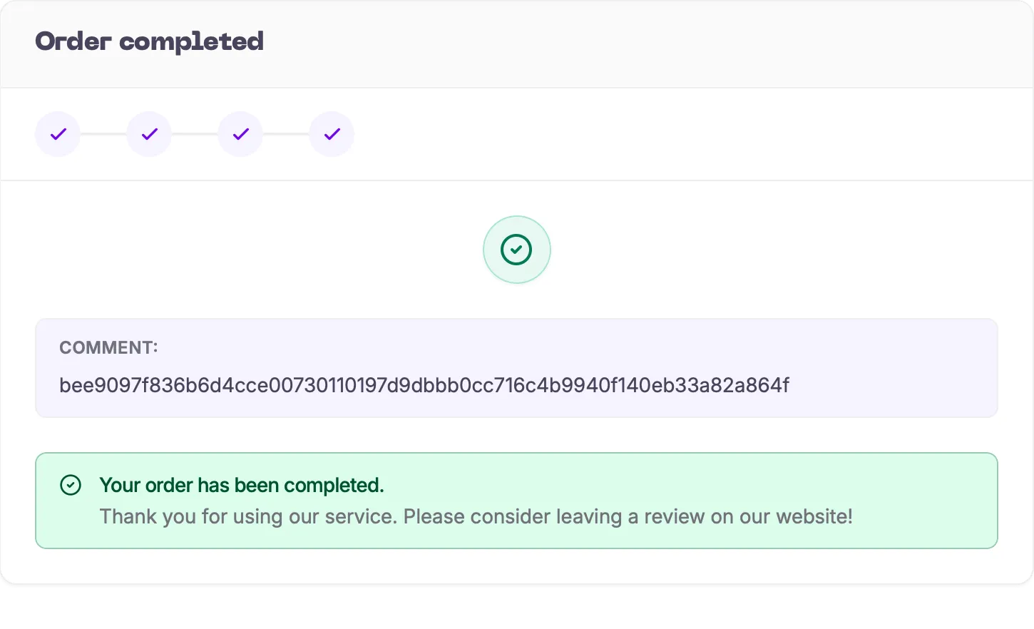Click the connector line between steps three and four

click(286, 134)
